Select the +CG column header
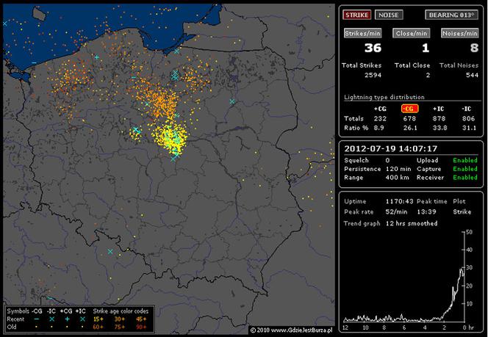 (x=380, y=109)
